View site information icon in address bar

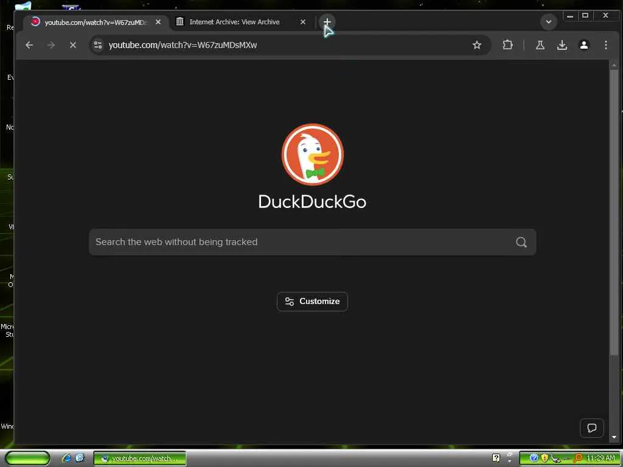pyautogui.click(x=98, y=45)
